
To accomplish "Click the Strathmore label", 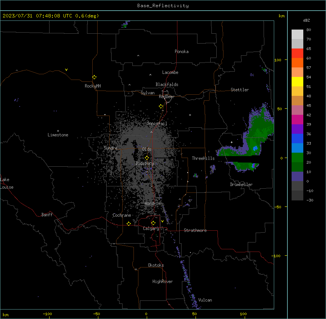I will coord(195,230).
